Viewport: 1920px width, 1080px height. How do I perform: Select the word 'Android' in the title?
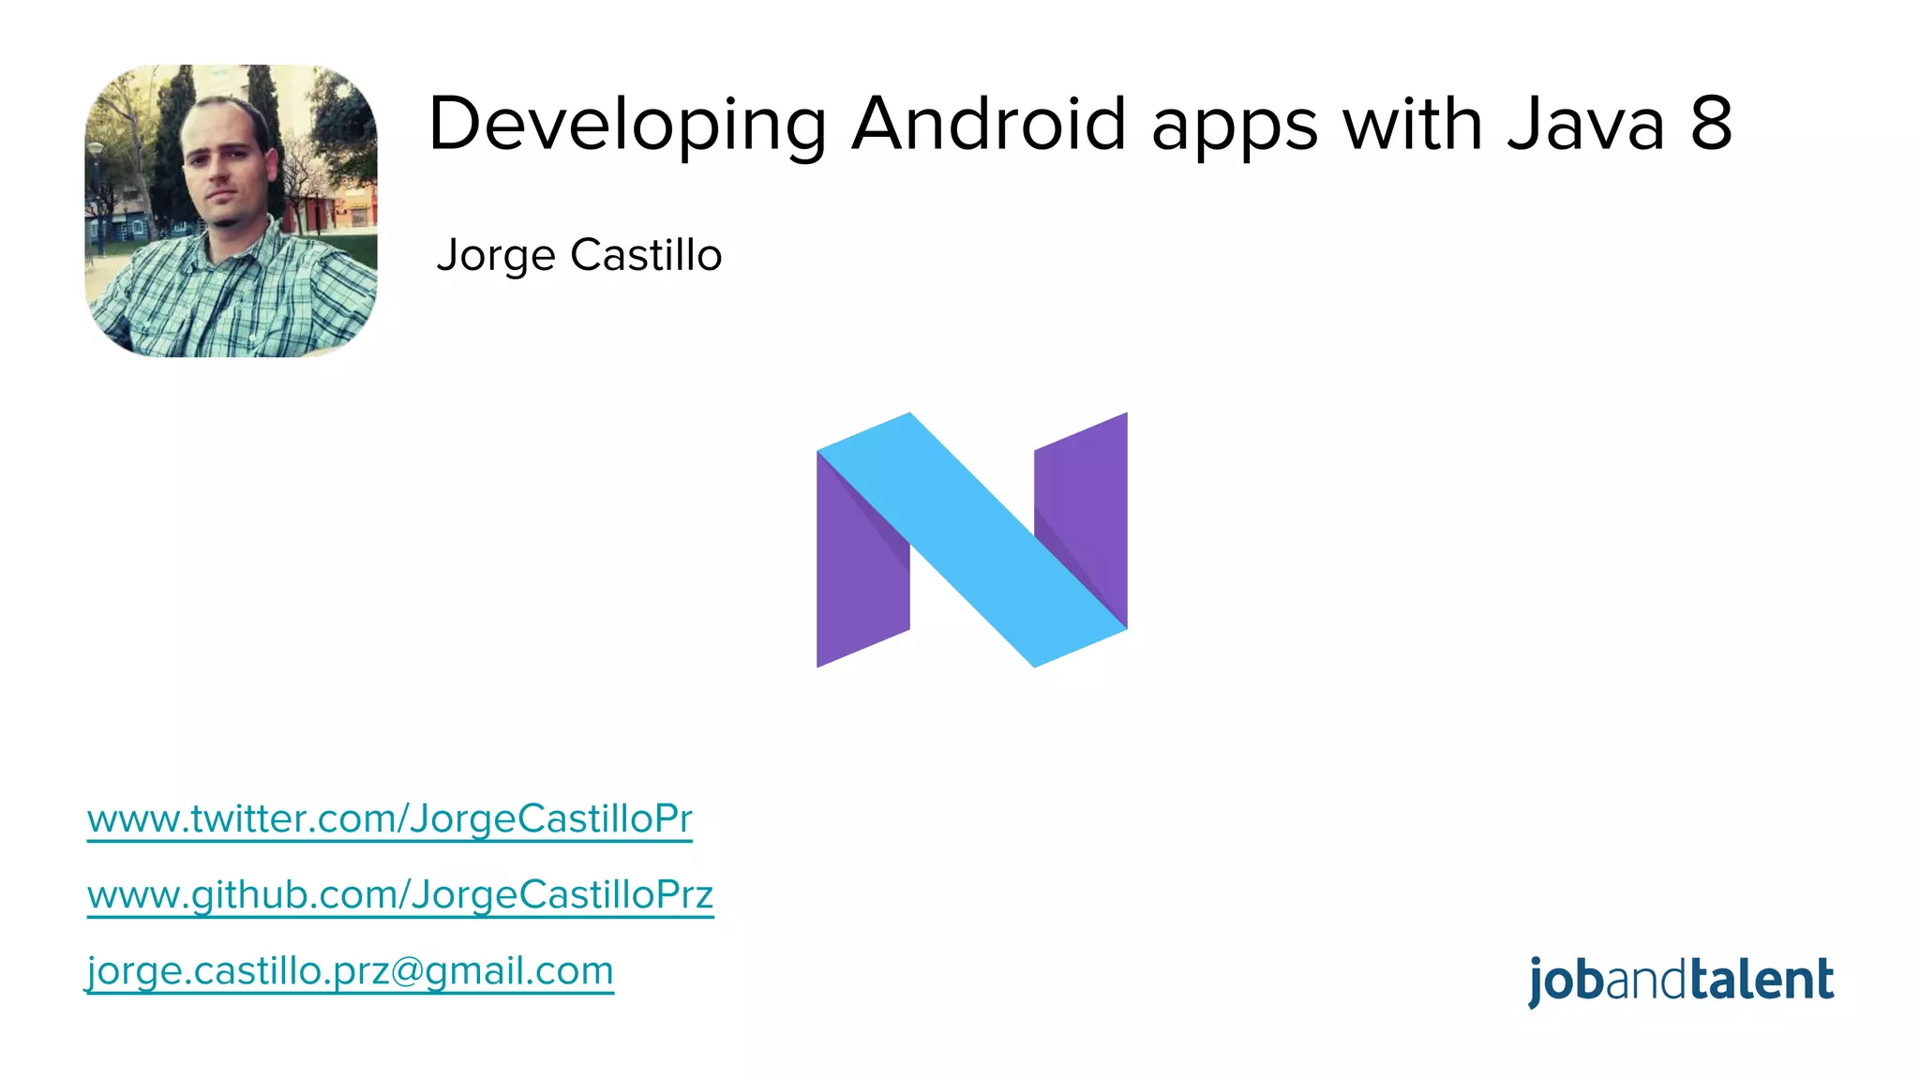pos(988,125)
